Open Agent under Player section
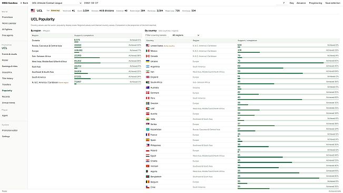Viewport: 343px width, 193px height. tap(5, 115)
